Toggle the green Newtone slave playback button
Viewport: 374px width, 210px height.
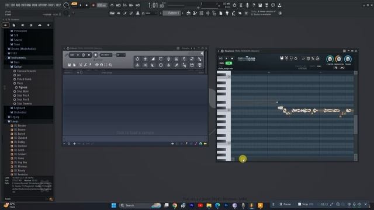click(x=228, y=63)
